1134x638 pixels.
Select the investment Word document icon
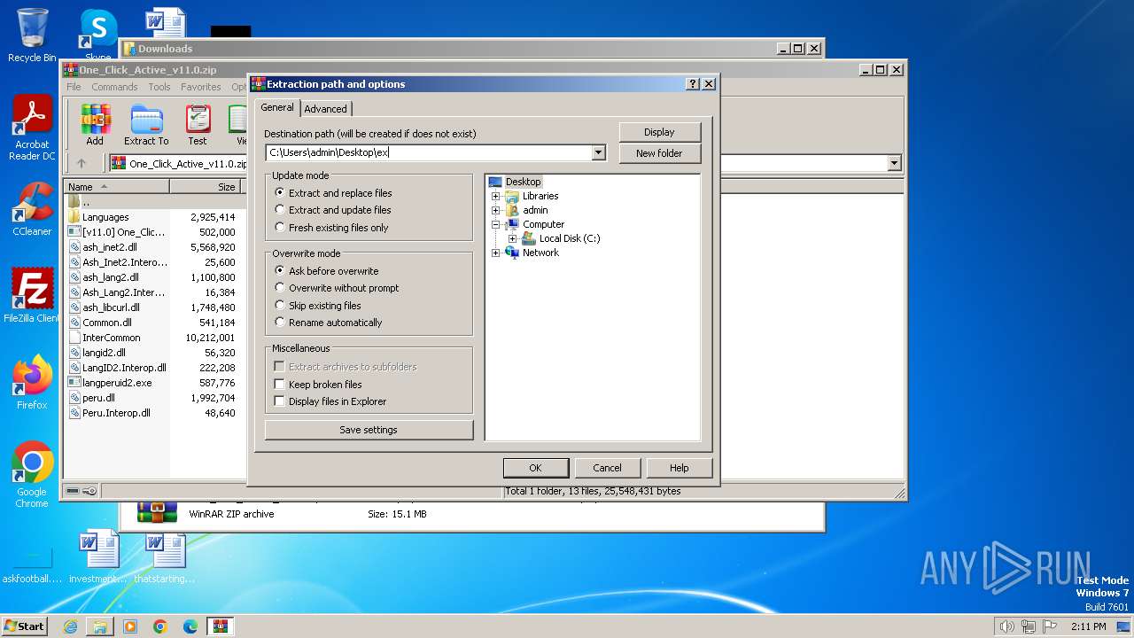click(x=97, y=557)
